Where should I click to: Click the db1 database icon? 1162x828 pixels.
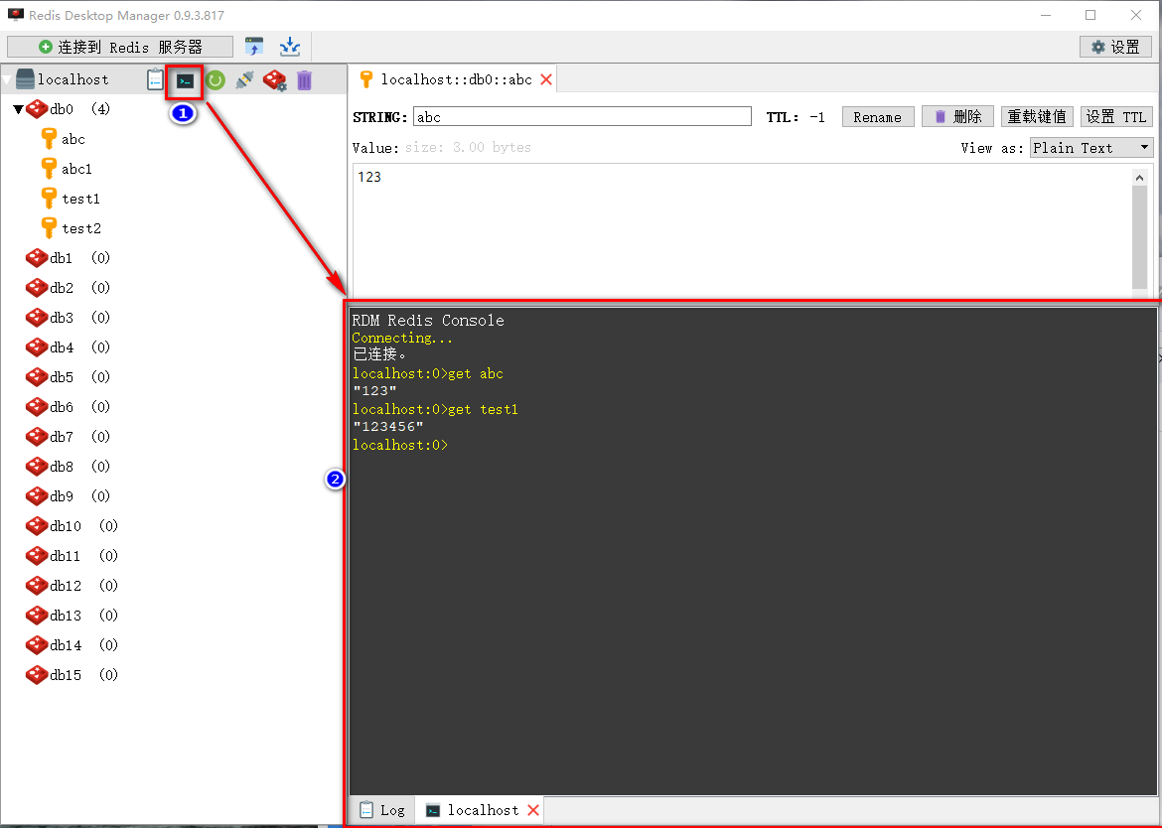37,258
